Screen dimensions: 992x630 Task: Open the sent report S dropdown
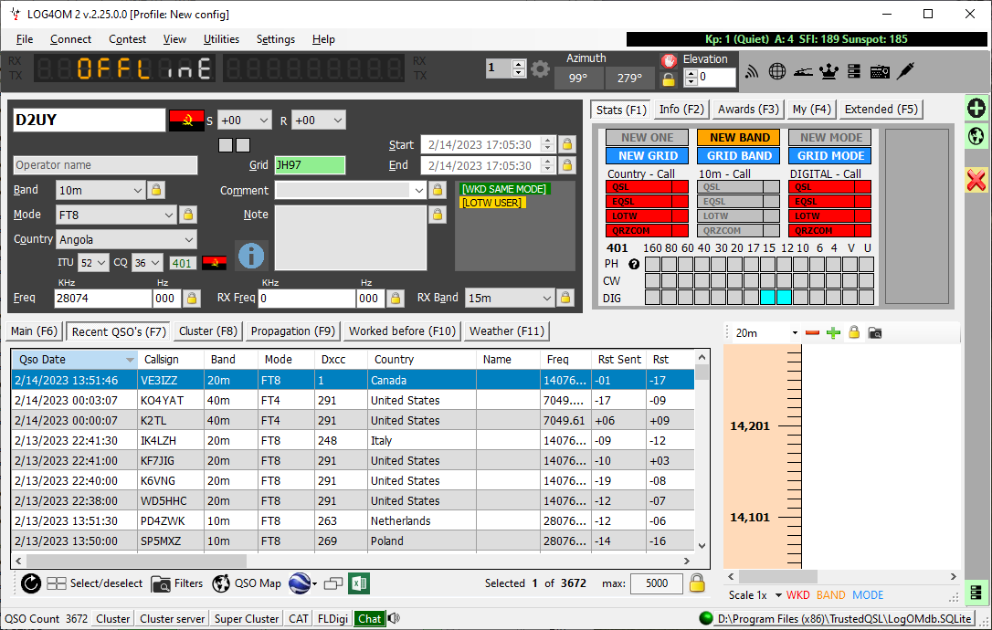[244, 121]
